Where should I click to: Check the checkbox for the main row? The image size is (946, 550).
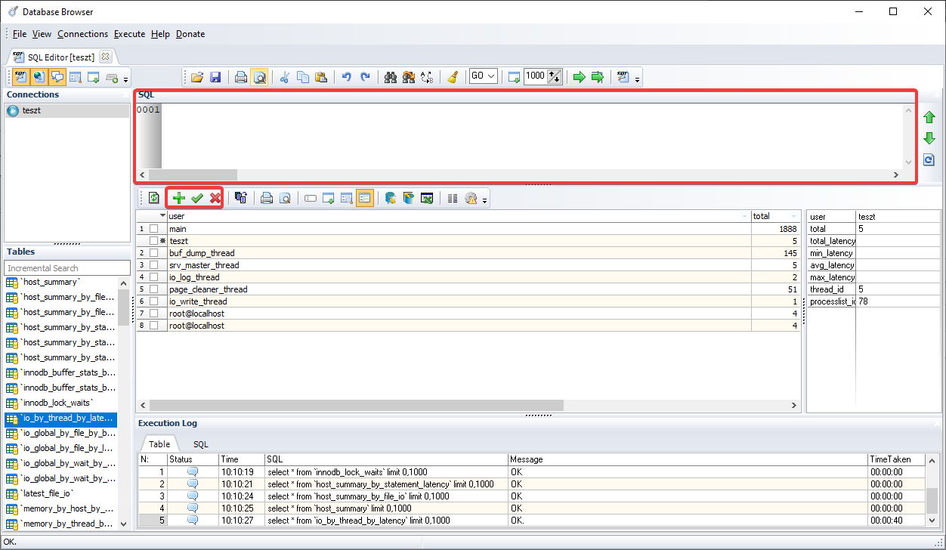tap(154, 229)
